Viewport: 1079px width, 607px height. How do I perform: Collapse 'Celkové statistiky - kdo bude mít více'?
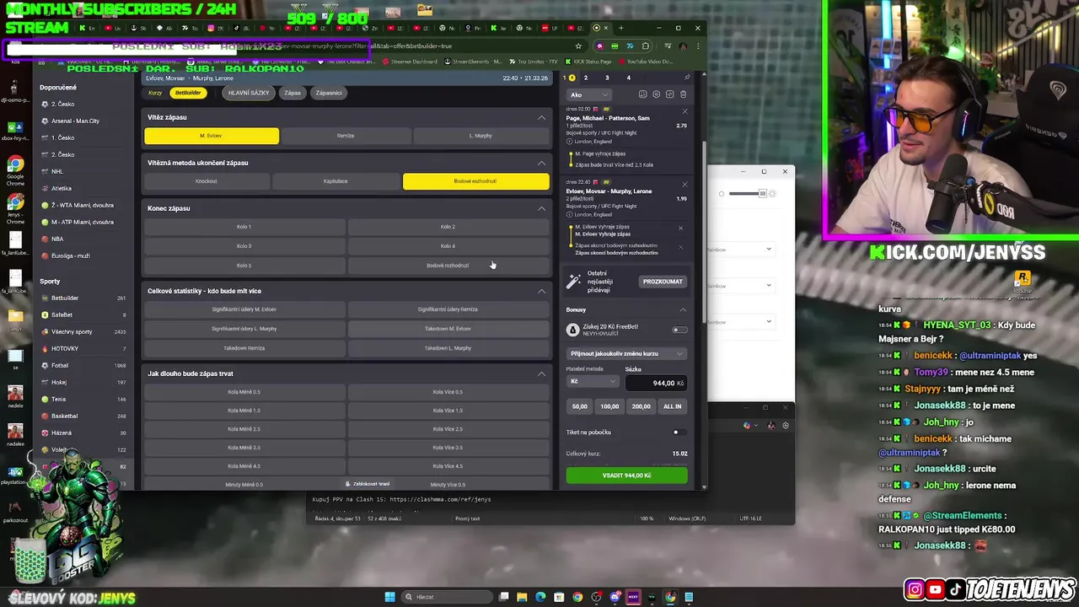(541, 291)
